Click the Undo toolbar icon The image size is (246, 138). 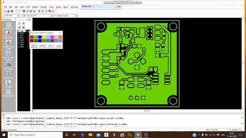point(16,11)
